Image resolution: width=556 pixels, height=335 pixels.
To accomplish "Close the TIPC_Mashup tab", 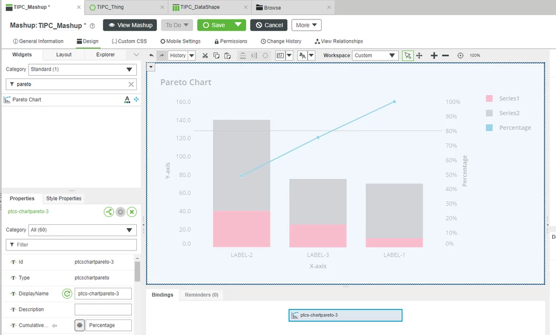I will click(78, 7).
